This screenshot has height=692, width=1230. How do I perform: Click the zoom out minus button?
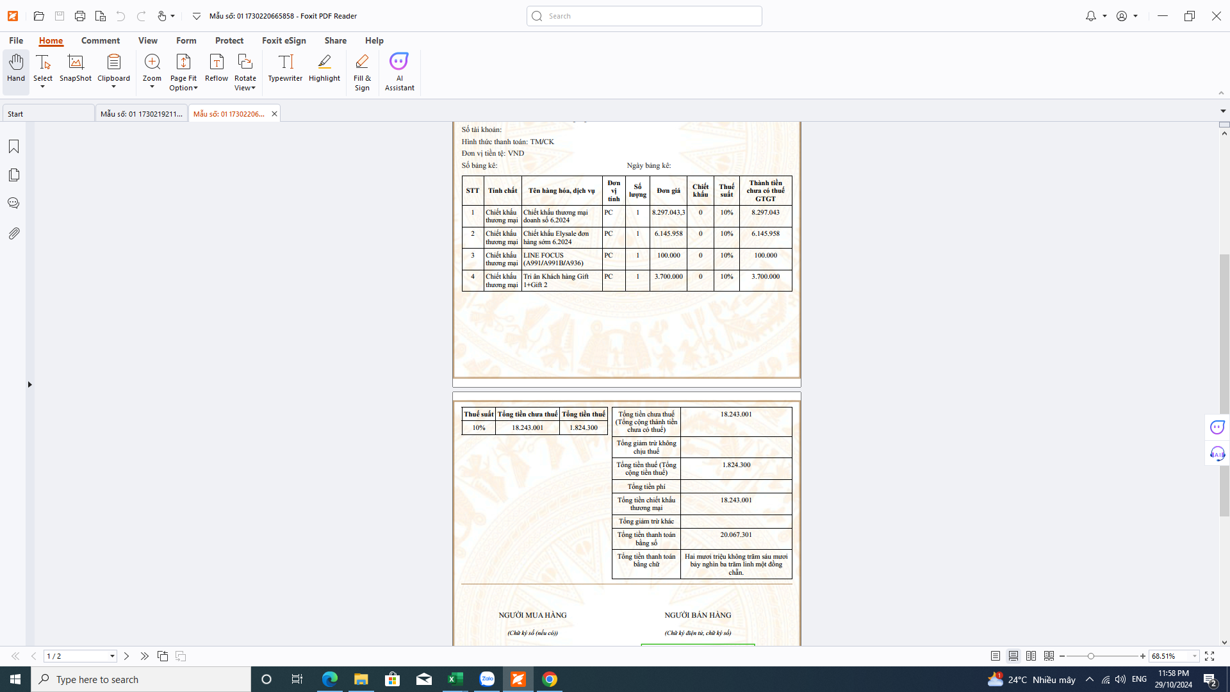tap(1062, 656)
